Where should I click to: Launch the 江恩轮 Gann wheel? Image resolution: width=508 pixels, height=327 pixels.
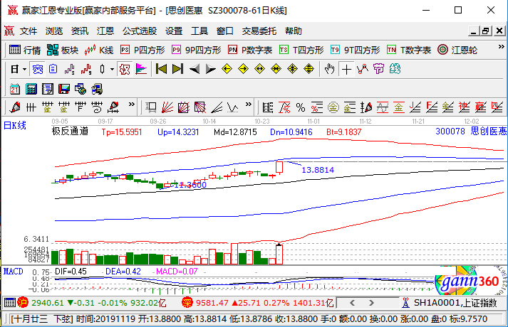tap(457, 50)
